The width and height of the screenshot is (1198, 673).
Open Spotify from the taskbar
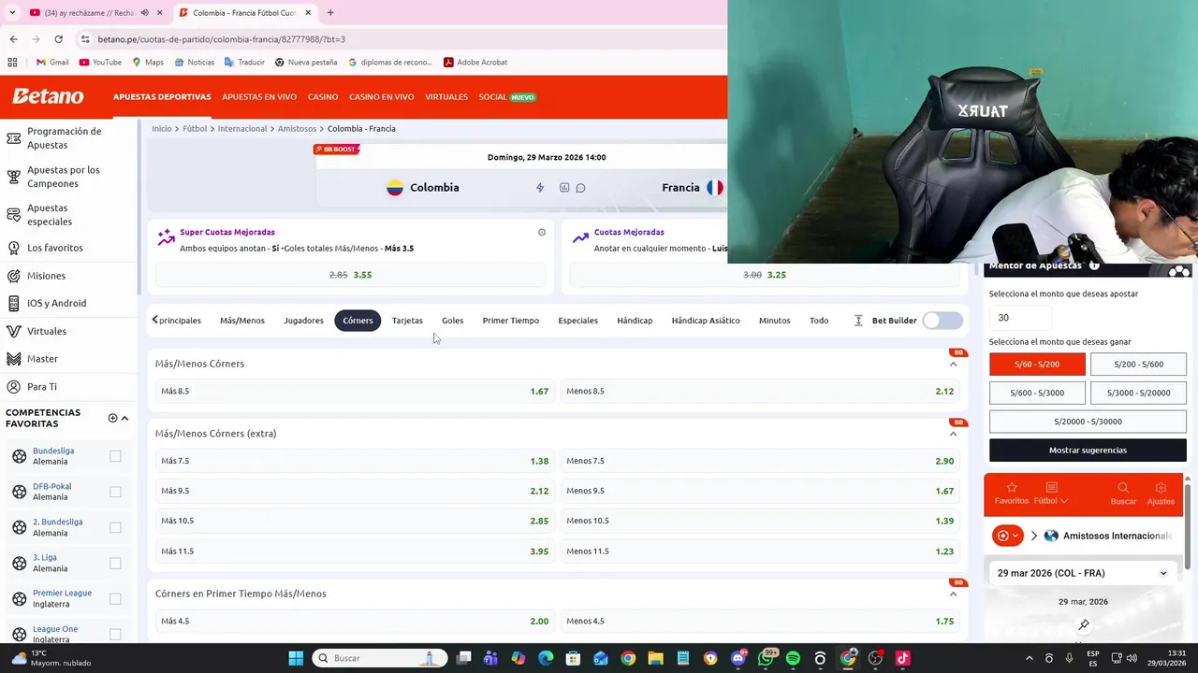point(793,658)
